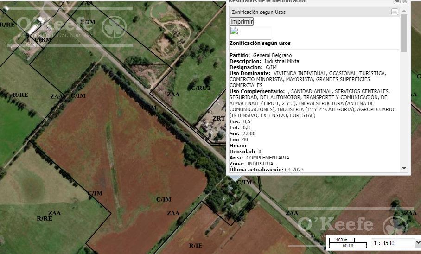Click the 'Fos: 0,5' value
The width and height of the screenshot is (421, 254).
pos(247,121)
